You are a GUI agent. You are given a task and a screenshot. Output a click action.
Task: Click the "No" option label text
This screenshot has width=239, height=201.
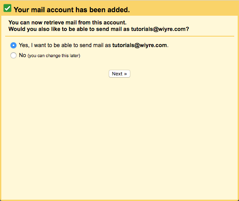[x=23, y=55]
